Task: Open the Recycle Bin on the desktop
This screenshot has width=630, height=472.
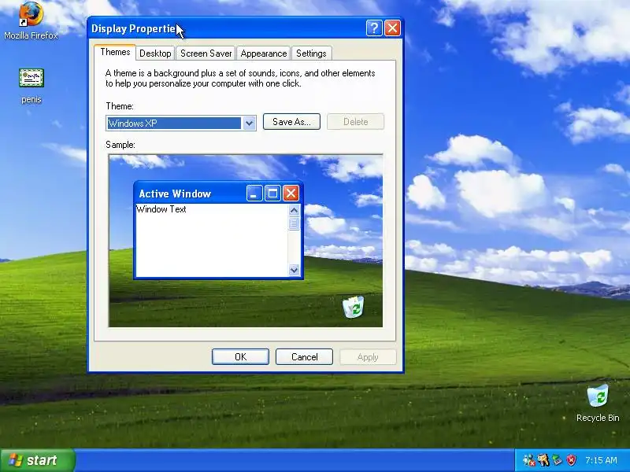Action: (598, 403)
